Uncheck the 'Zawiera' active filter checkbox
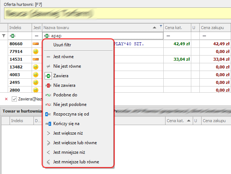The height and width of the screenshot is (174, 231). tap(14, 99)
